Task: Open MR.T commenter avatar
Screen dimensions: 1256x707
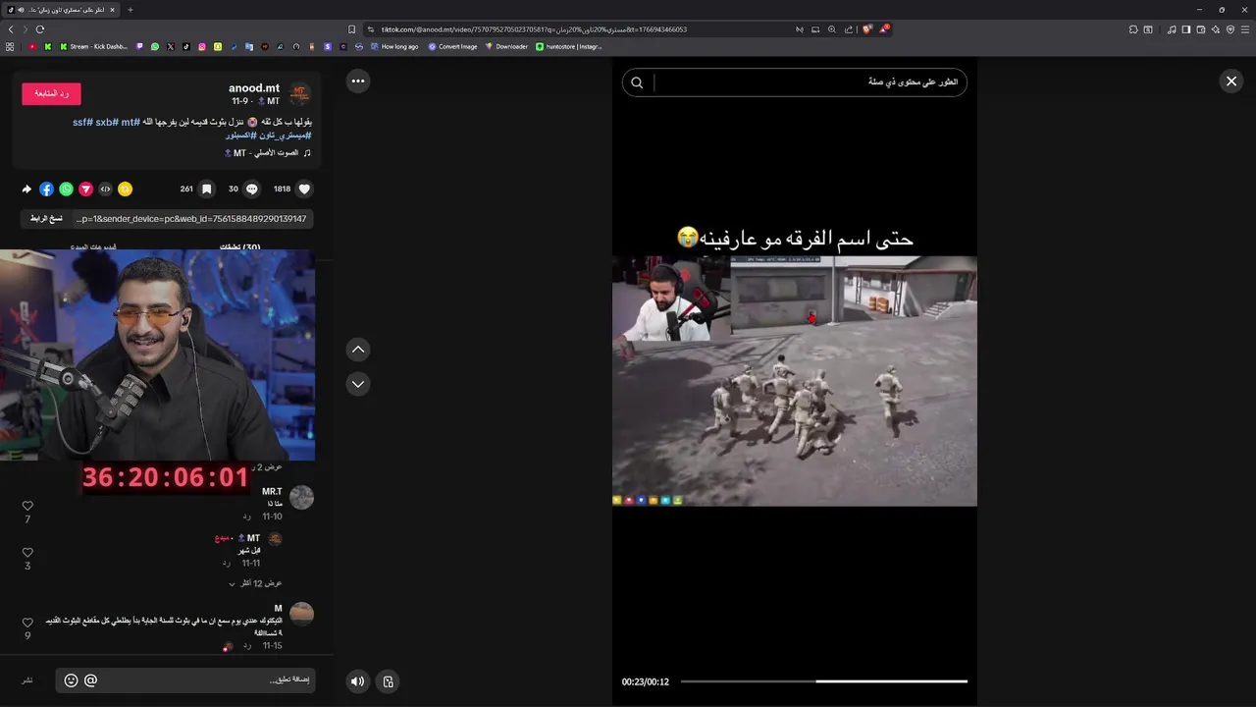Action: point(301,498)
